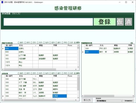Select 西山 row in scheduled participants list
136x103 pixels.
pos(25,62)
